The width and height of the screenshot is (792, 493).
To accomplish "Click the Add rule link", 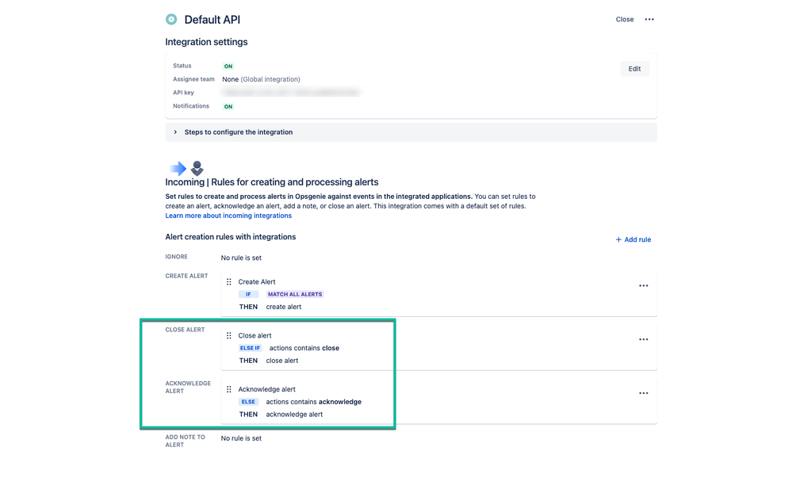I will 633,239.
